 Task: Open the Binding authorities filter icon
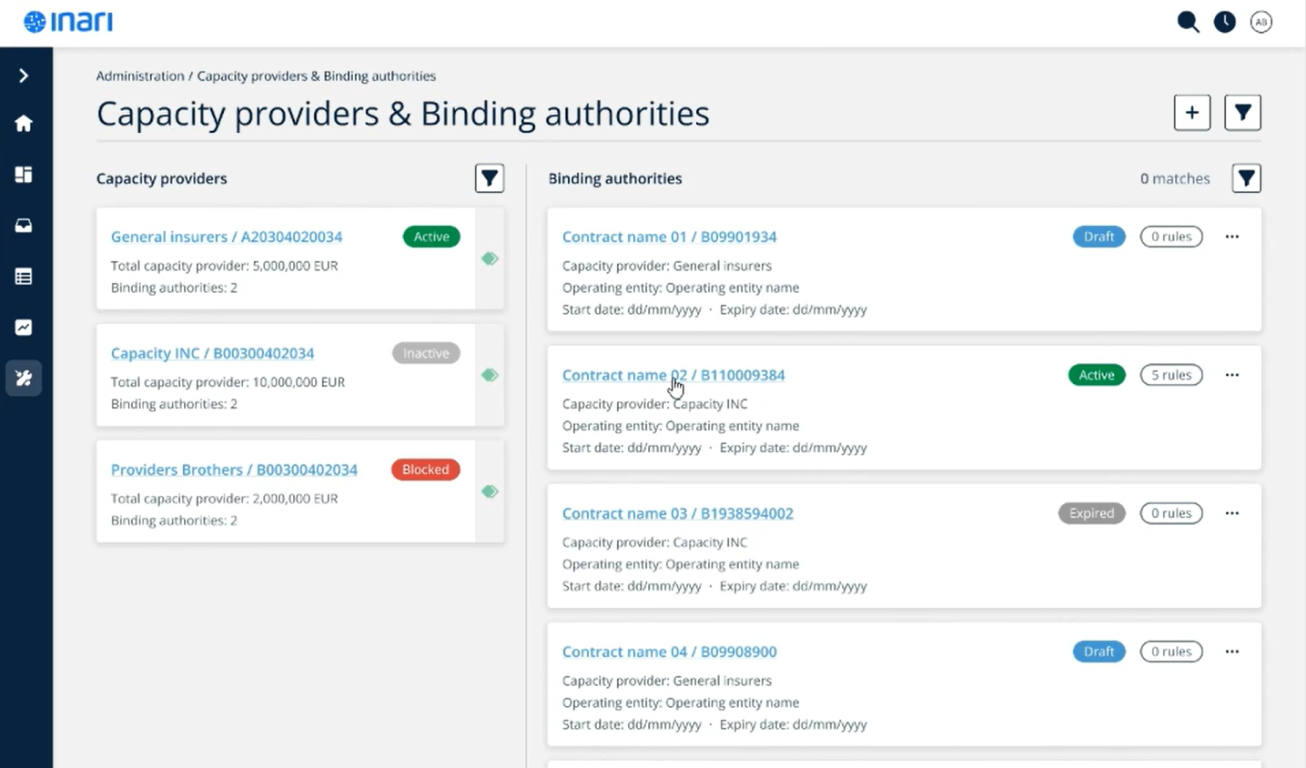coord(1246,178)
